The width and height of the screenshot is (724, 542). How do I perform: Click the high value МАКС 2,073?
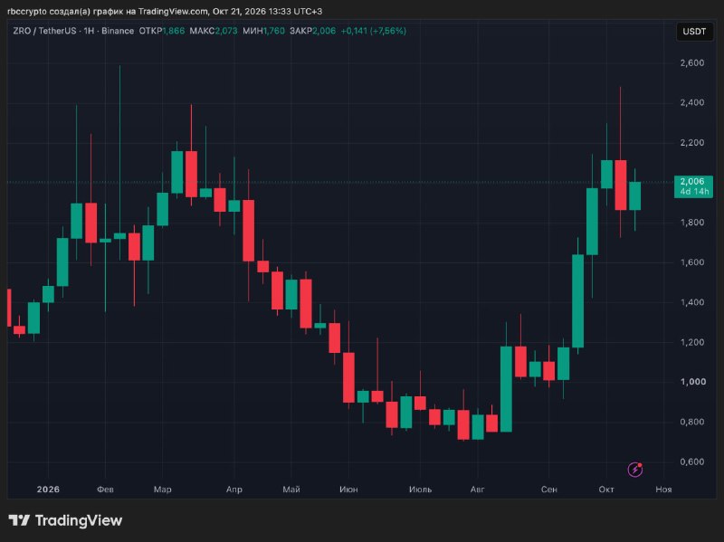214,31
